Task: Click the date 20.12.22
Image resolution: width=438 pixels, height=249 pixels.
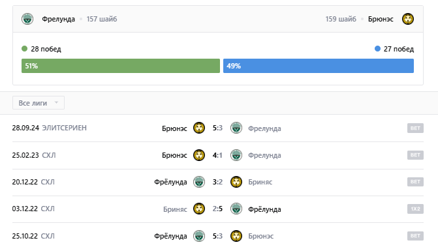Action: tap(25, 182)
